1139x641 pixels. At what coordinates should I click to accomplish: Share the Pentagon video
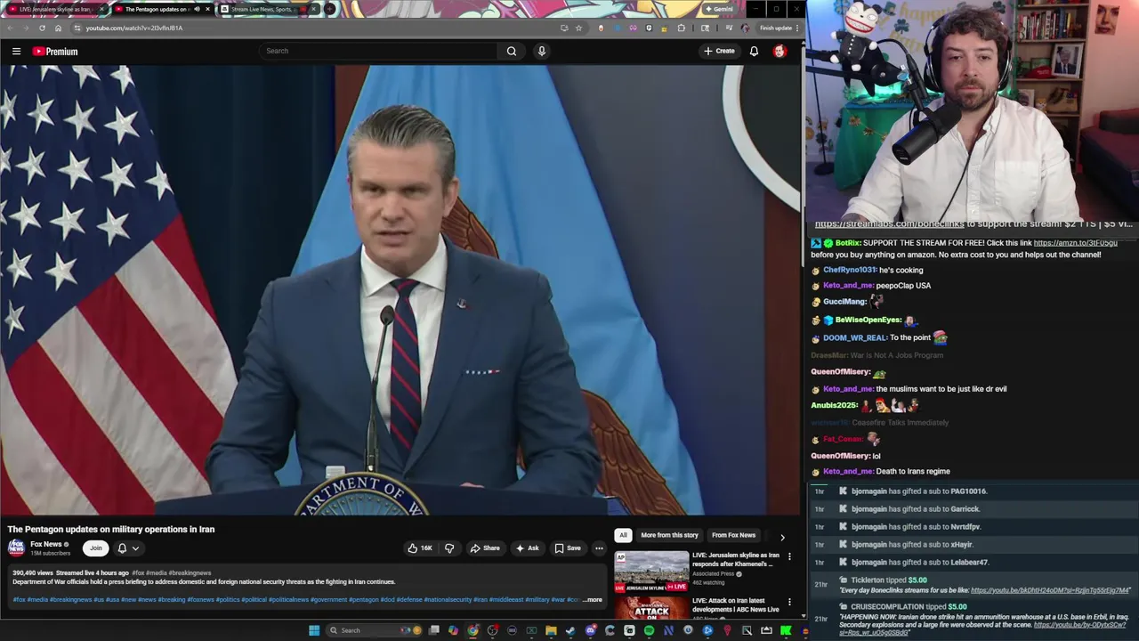pos(485,548)
